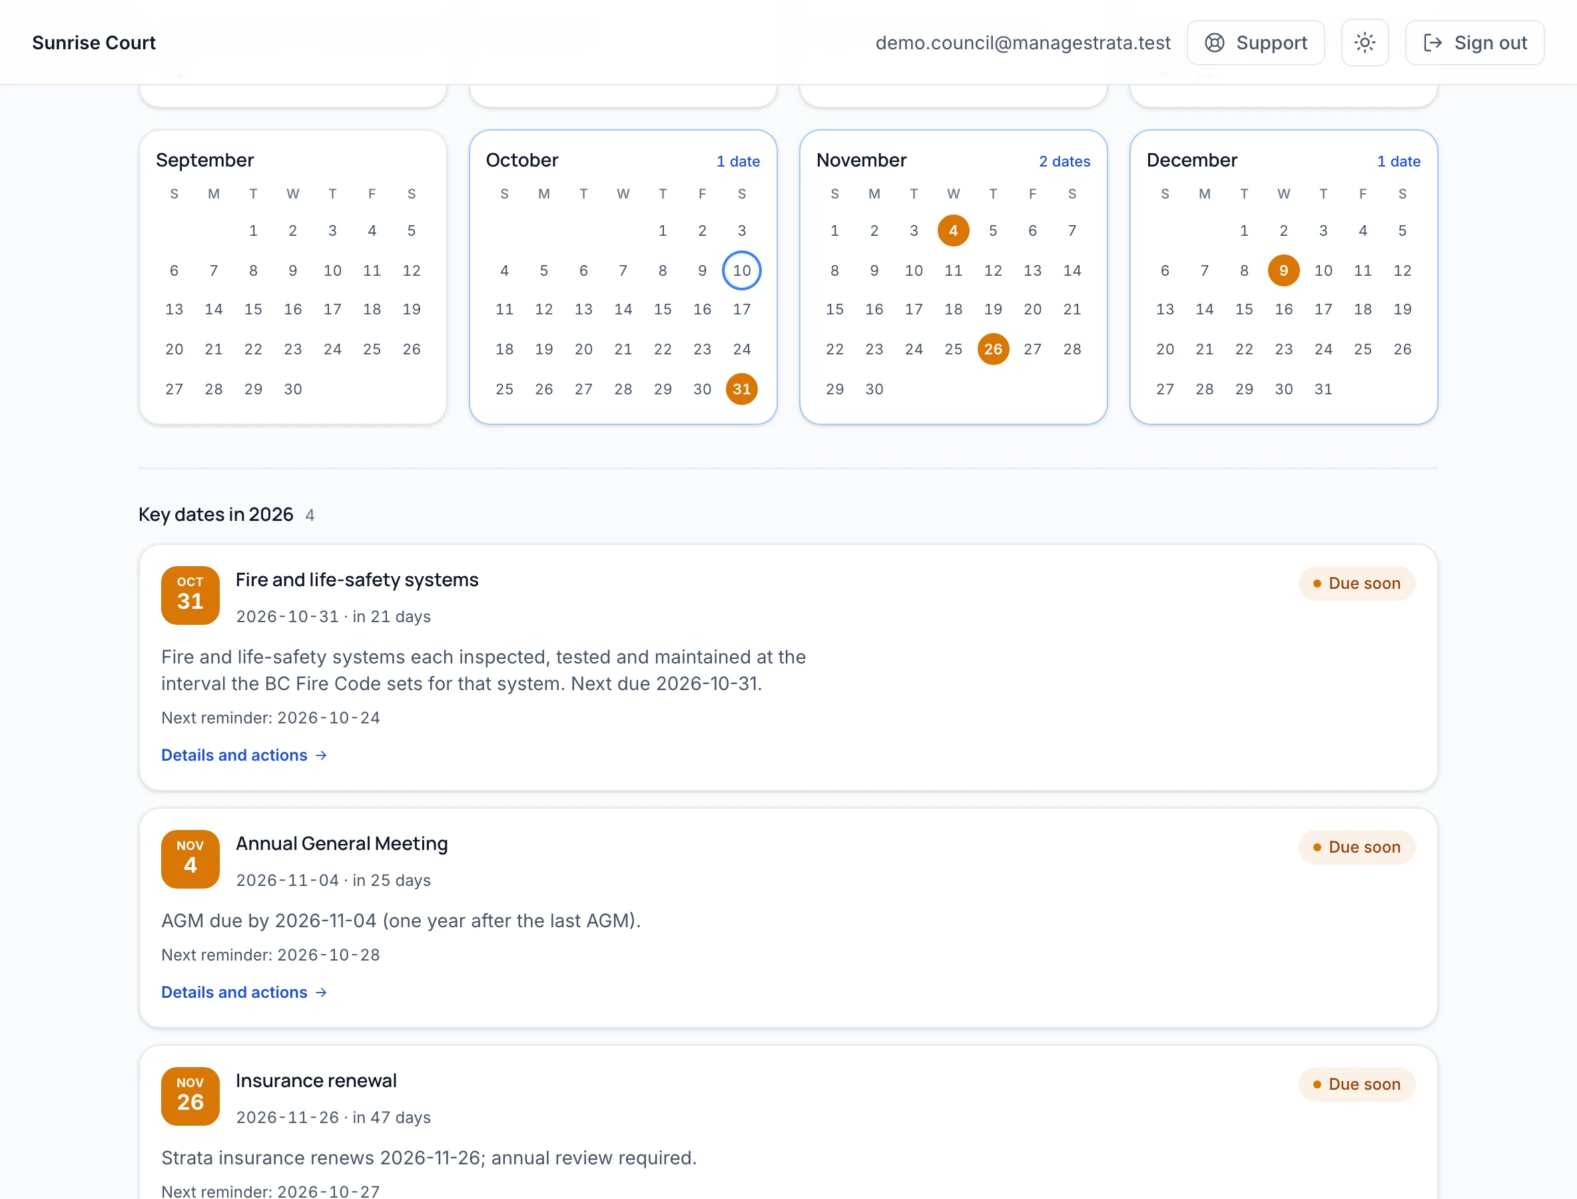
Task: Open the Sunrise Court home title
Action: 93,43
